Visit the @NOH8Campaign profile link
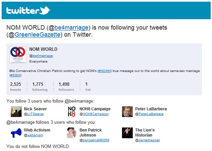Viewport: 212px width, 151px height. (96, 114)
